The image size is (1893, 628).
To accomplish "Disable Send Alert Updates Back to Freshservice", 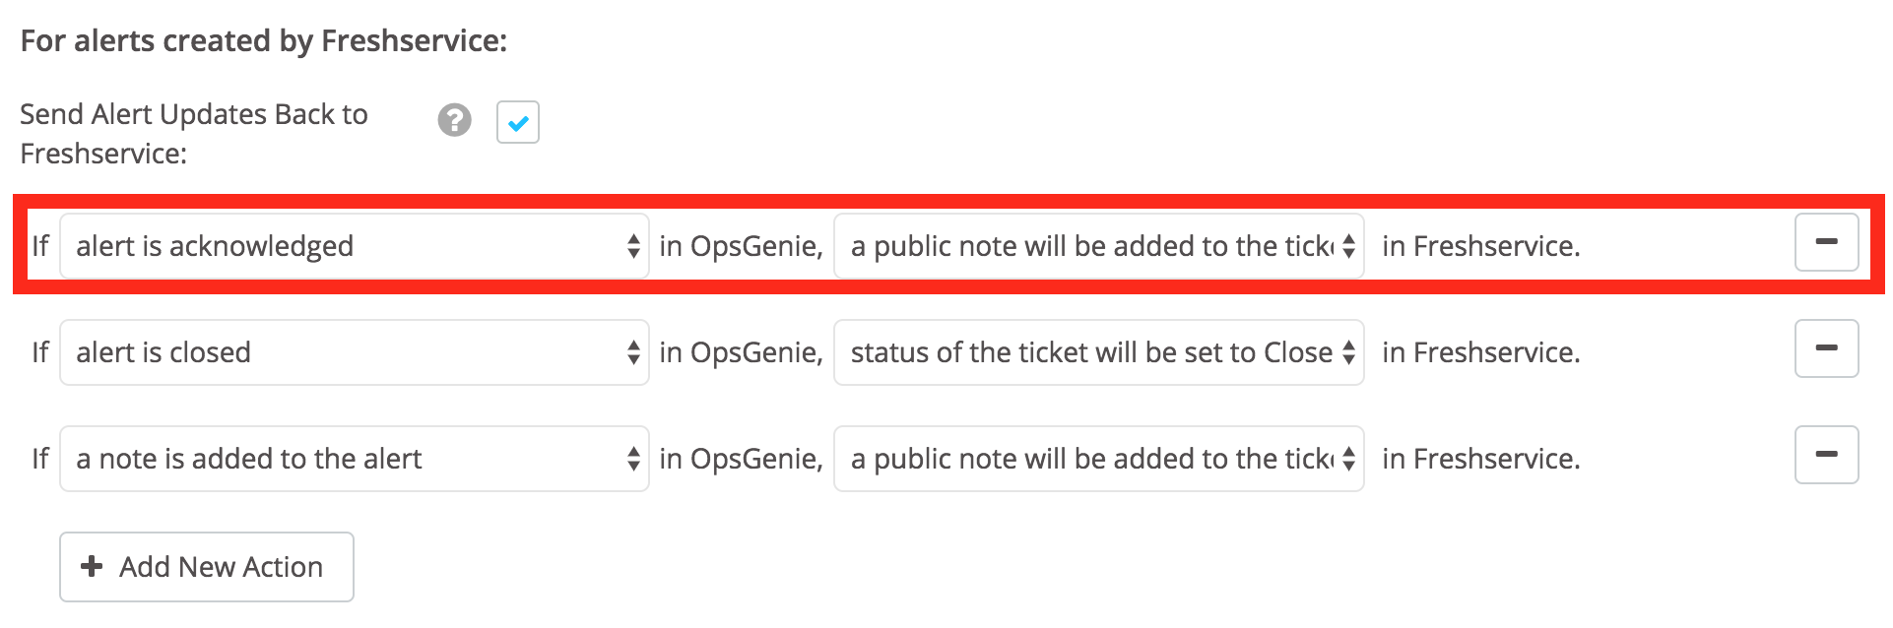I will (517, 121).
